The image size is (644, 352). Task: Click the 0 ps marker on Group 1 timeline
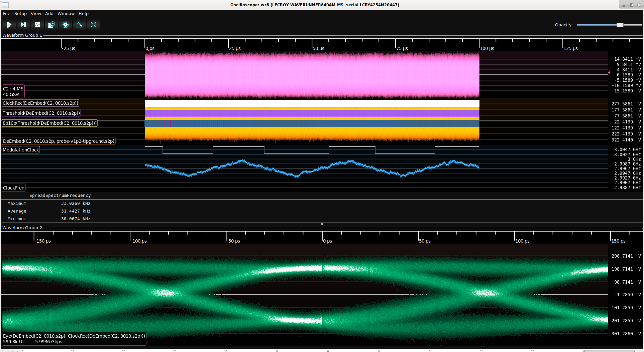(150, 48)
